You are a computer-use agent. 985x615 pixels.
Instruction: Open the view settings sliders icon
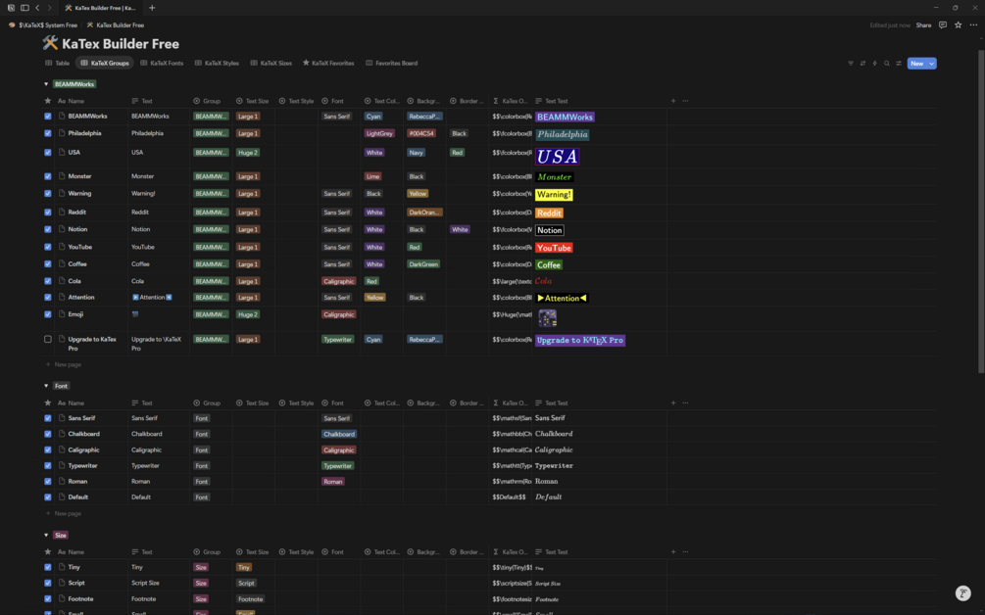coord(899,64)
